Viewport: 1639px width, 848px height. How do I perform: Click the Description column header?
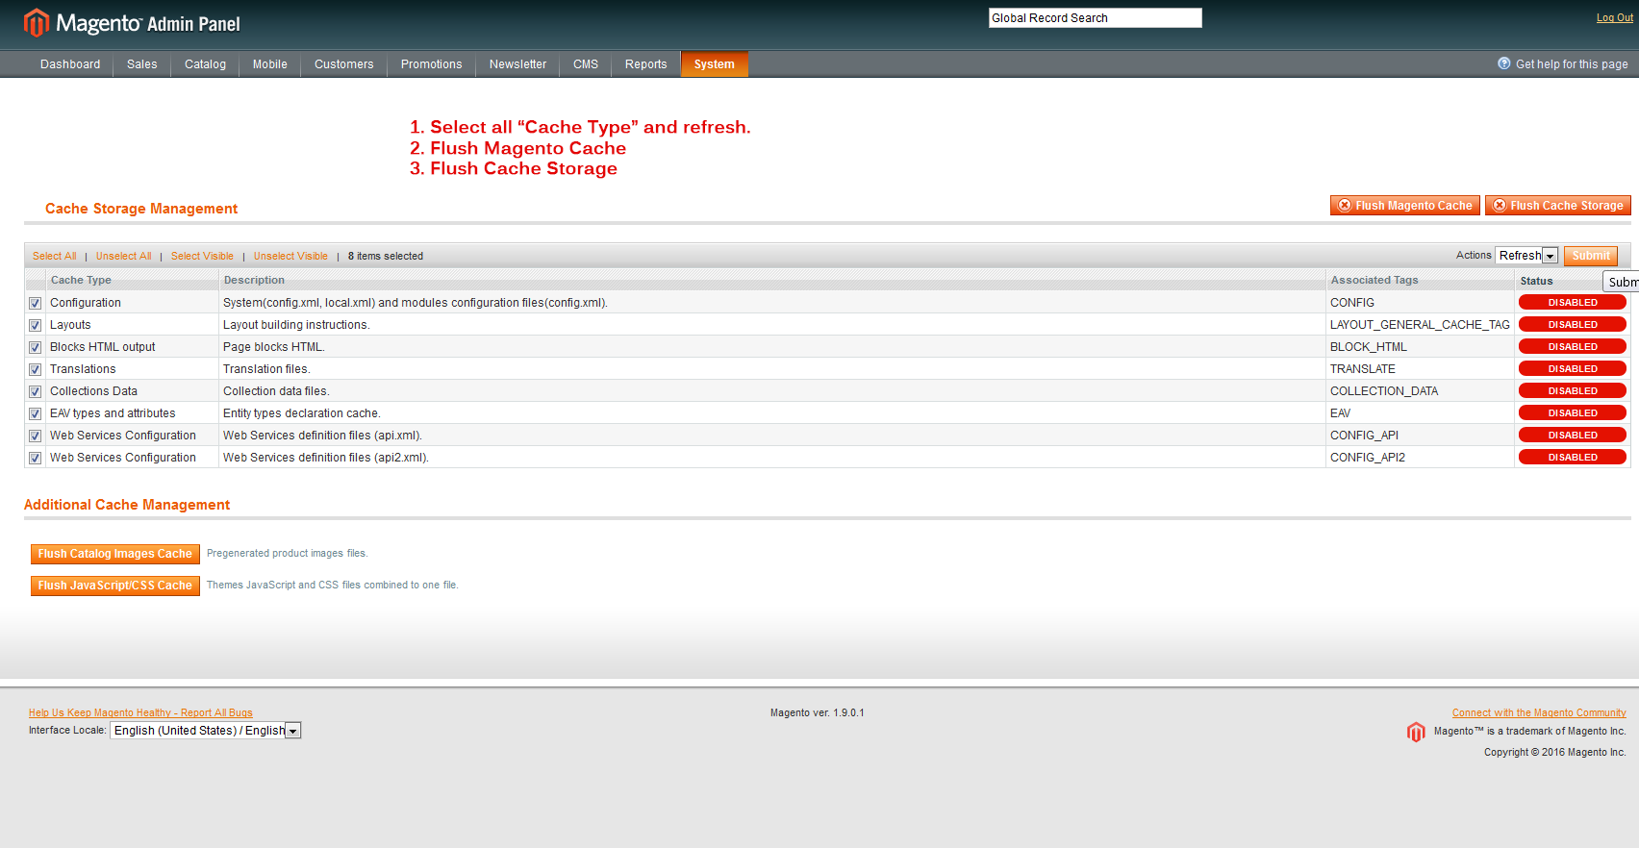(254, 280)
